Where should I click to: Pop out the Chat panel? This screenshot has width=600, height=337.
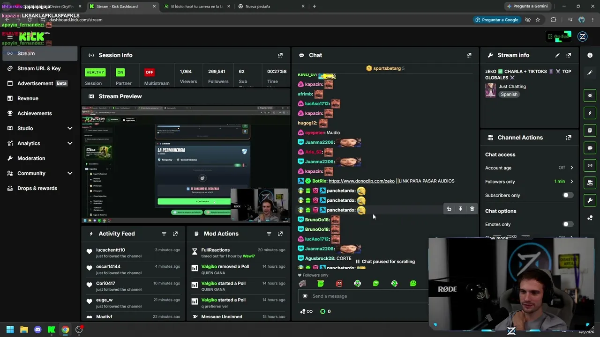[469, 55]
